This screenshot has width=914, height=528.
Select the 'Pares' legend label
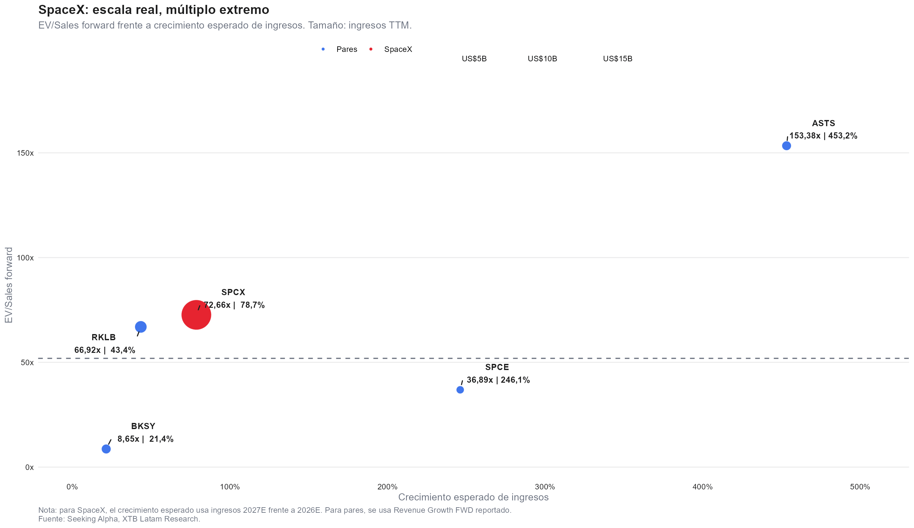click(347, 49)
